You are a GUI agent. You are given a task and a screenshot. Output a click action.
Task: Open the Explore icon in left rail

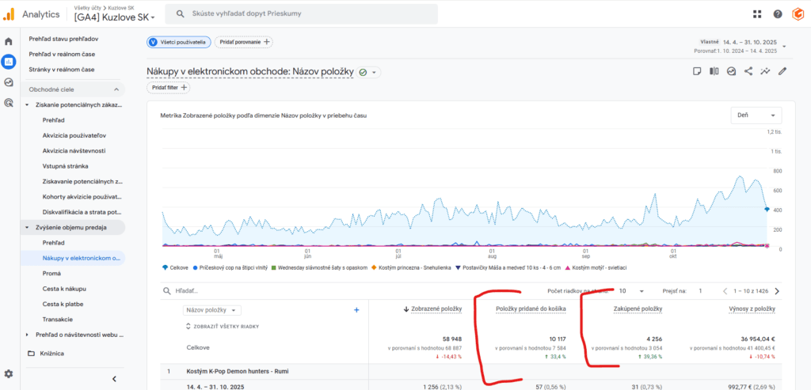point(8,82)
